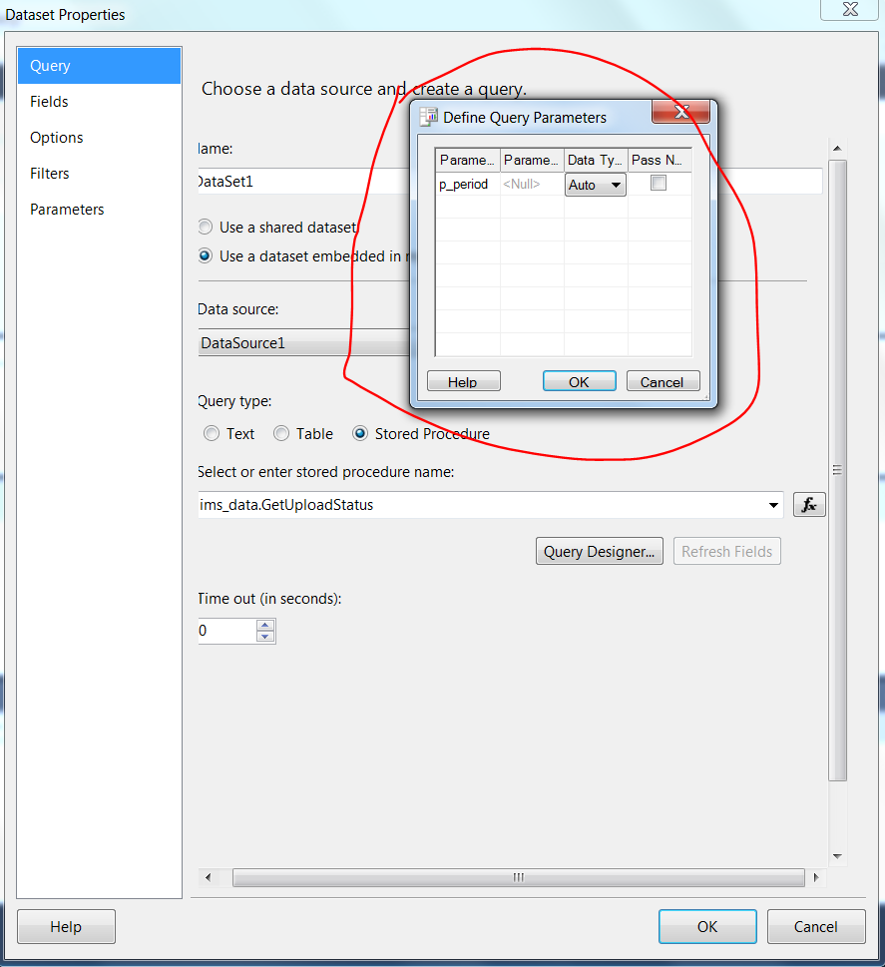Cancel the Dataset Properties dialog
This screenshot has height=967, width=885.
pos(816,926)
